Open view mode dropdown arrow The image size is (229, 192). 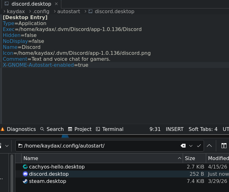tap(7, 146)
